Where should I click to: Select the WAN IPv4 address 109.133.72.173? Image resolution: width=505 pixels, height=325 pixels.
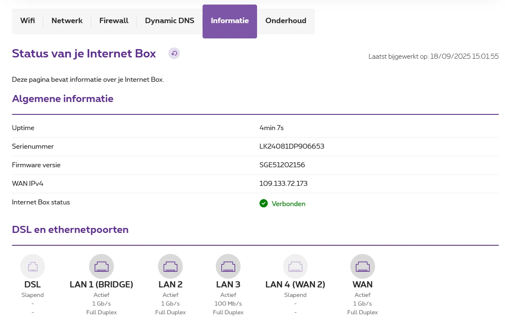click(x=283, y=184)
